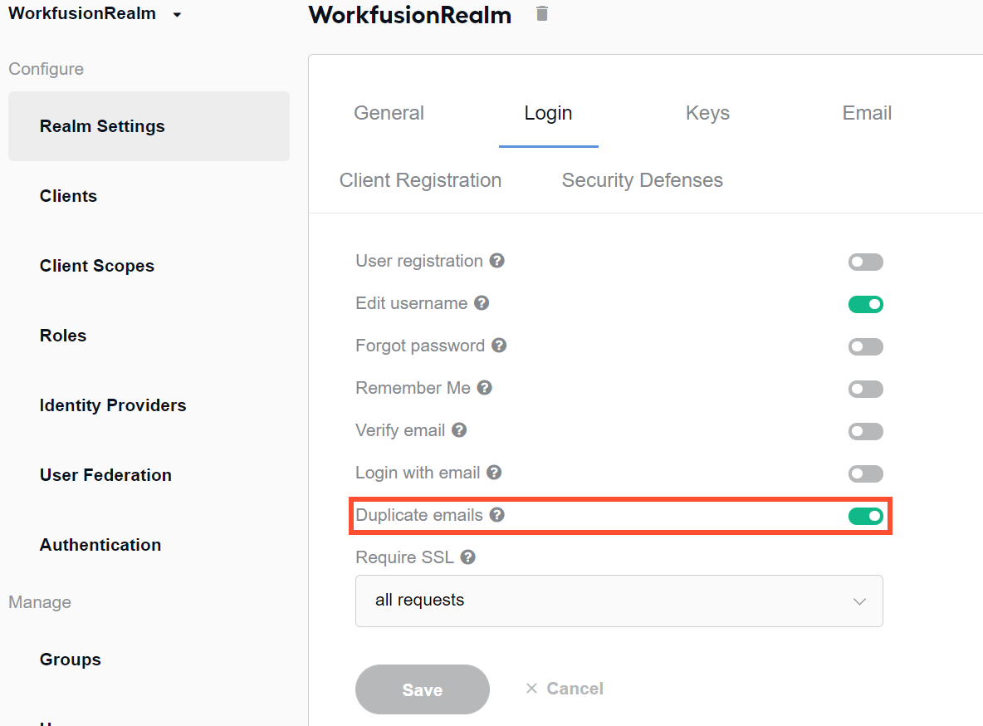
Task: Open Identity Providers page
Action: [113, 405]
